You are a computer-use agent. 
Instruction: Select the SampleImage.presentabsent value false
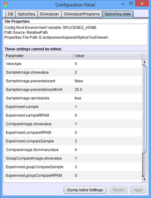[x=79, y=81]
